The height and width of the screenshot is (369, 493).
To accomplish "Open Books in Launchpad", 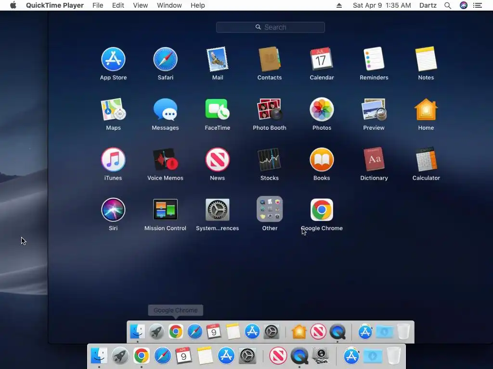I will tap(322, 160).
